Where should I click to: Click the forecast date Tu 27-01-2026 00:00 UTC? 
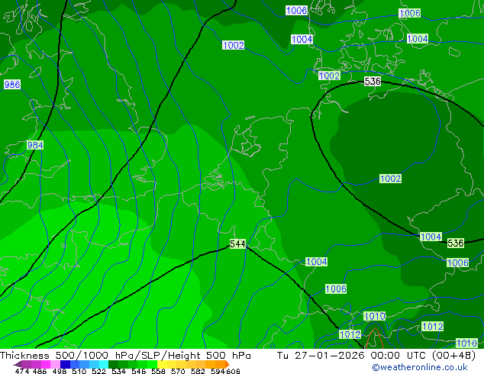pyautogui.click(x=353, y=356)
